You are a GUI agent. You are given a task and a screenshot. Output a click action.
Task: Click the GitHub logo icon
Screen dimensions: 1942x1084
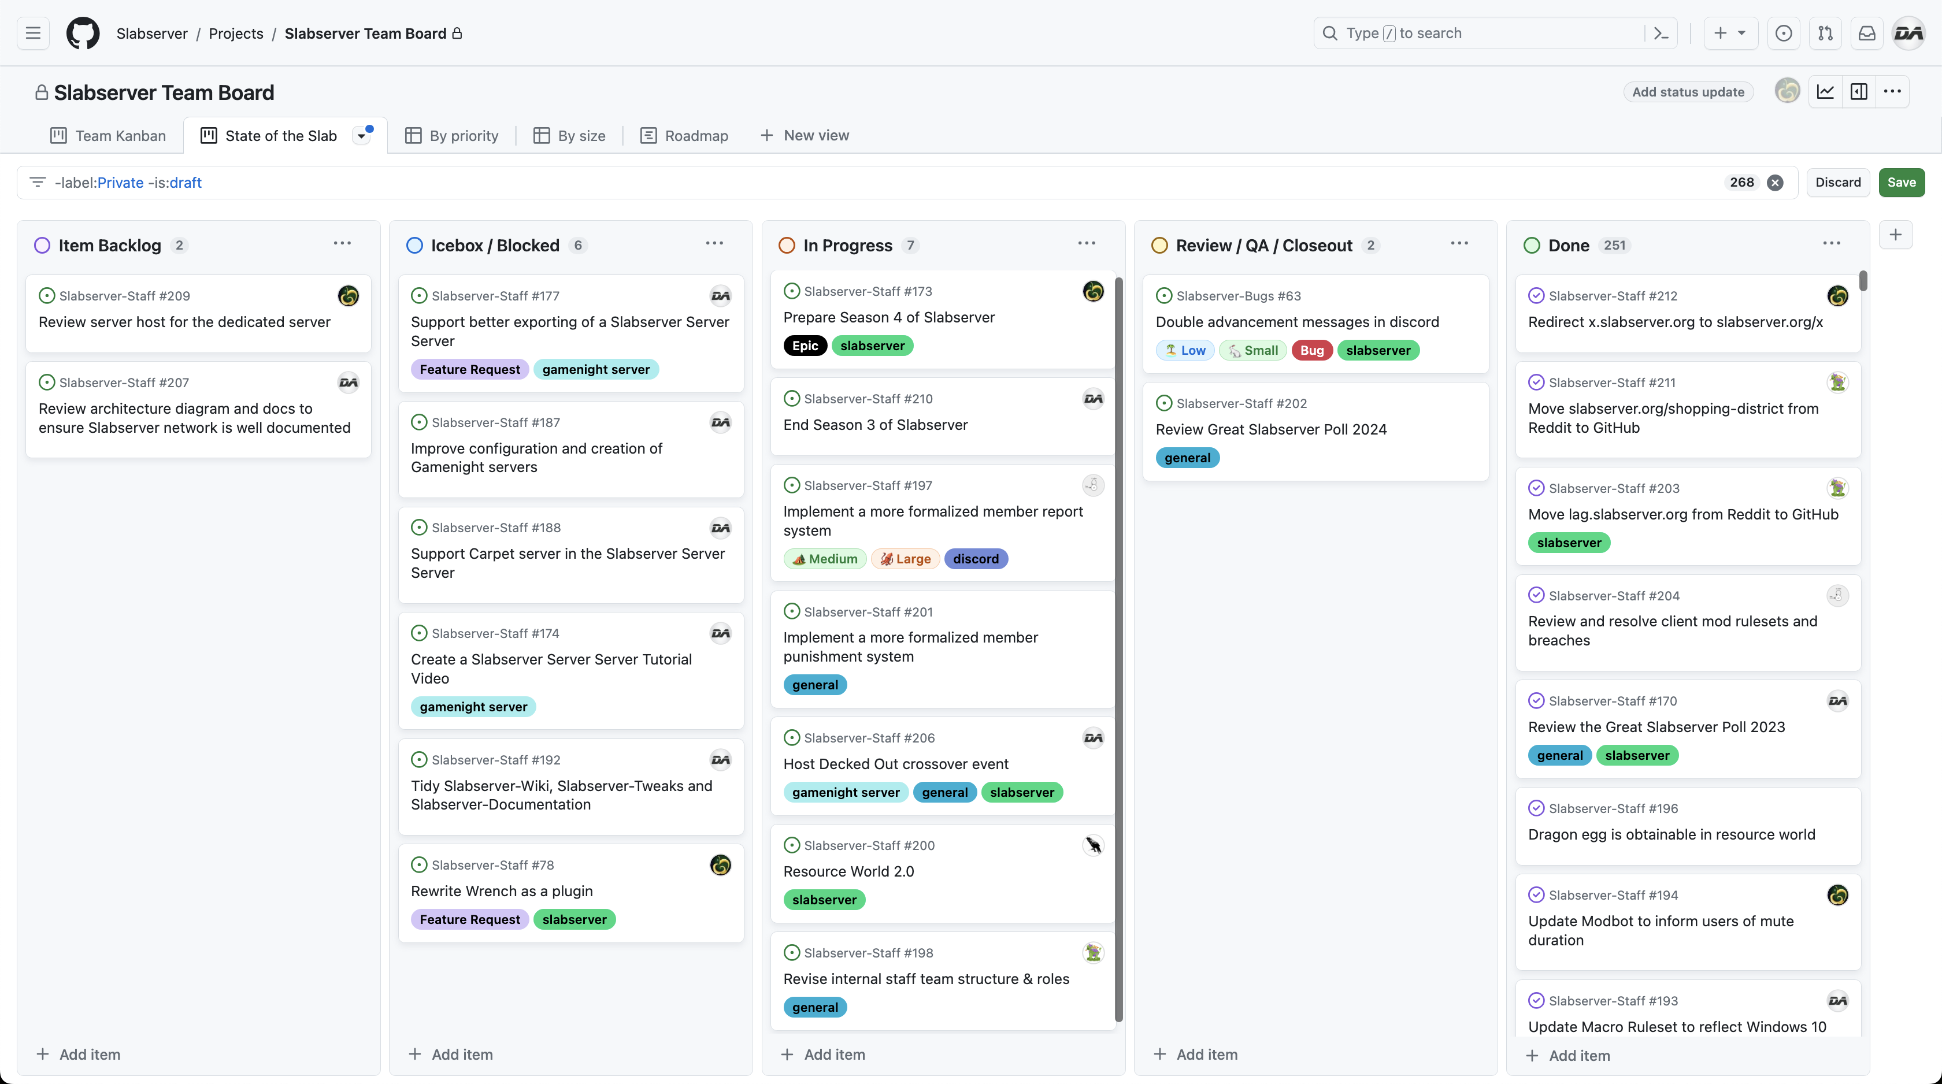click(x=83, y=33)
